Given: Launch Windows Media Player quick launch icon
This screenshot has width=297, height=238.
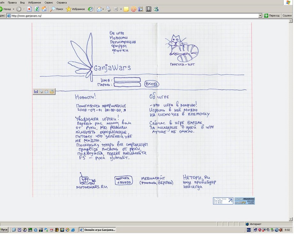Looking at the screenshot, I should pos(67,230).
